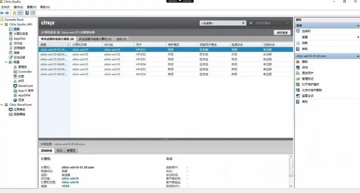Screen dimensions: 360x193
Task: Click the 管理标记 action
Action: point(308,79)
